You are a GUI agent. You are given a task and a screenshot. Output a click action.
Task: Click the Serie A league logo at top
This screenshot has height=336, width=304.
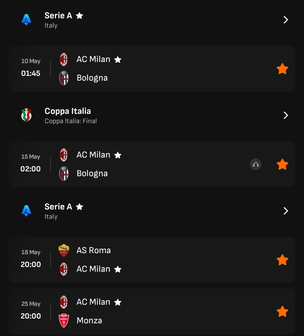tap(26, 20)
